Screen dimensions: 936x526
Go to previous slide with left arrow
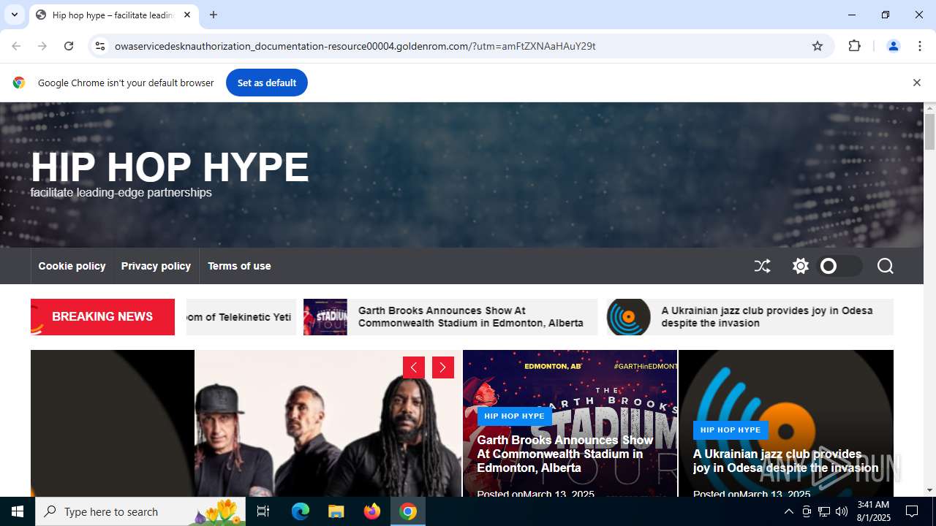click(414, 367)
